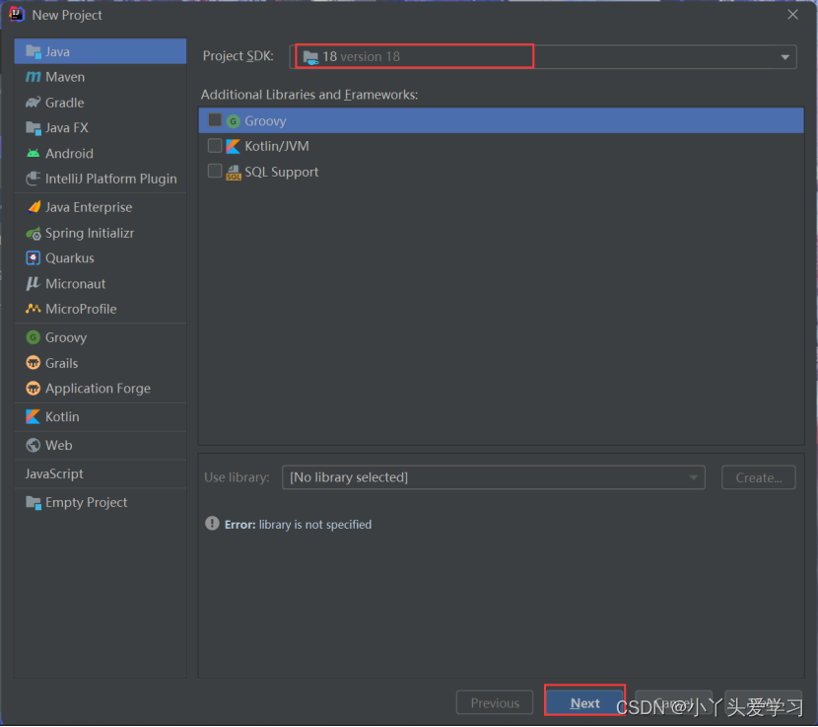Select Grails project type label
Viewport: 818px width, 727px height.
(61, 363)
